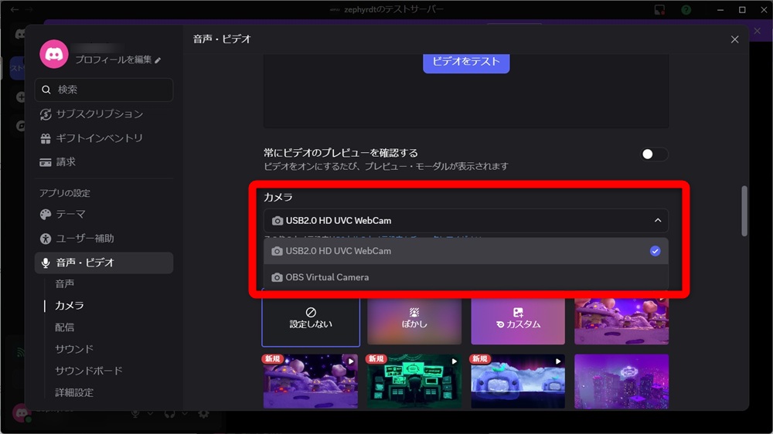
Task: Click the settings scrollbar thumb
Action: pos(744,211)
